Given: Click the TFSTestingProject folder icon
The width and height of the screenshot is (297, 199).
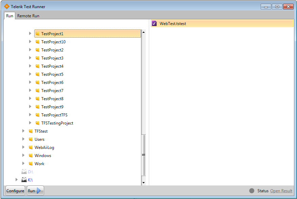Looking at the screenshot, I should tap(38, 123).
